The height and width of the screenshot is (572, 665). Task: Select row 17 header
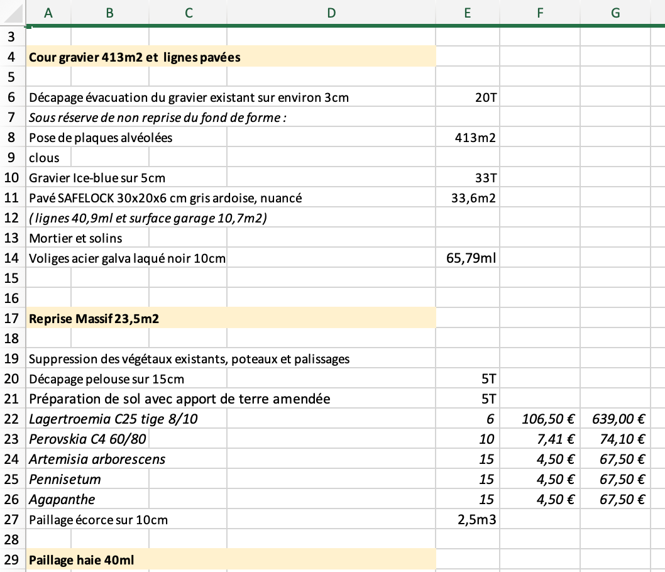click(12, 319)
